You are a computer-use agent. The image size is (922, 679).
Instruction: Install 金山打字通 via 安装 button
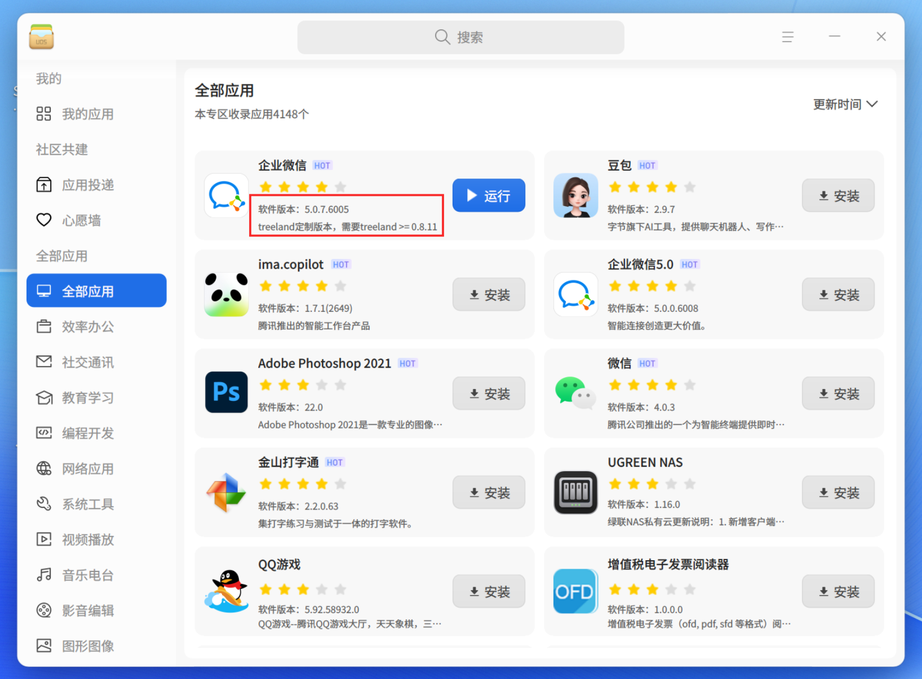pos(489,493)
